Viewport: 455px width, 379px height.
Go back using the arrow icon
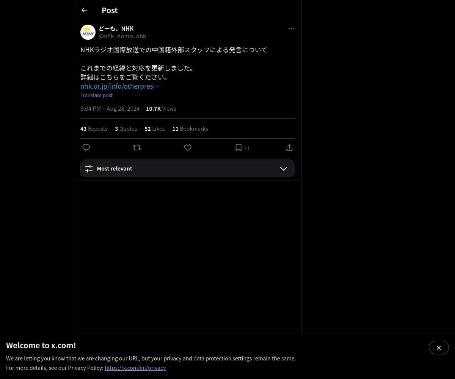pyautogui.click(x=84, y=10)
